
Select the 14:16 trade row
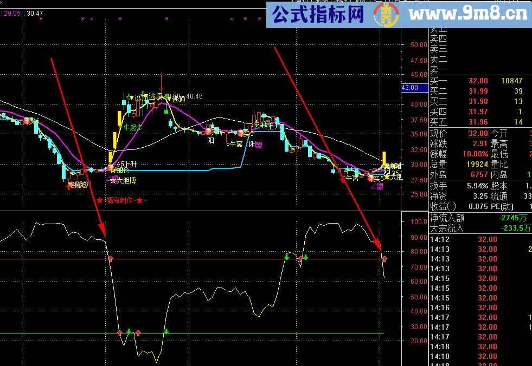coord(480,308)
